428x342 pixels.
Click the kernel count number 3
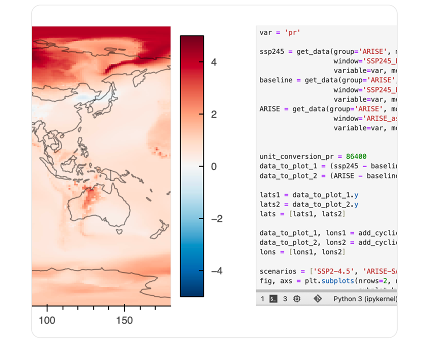pyautogui.click(x=285, y=299)
